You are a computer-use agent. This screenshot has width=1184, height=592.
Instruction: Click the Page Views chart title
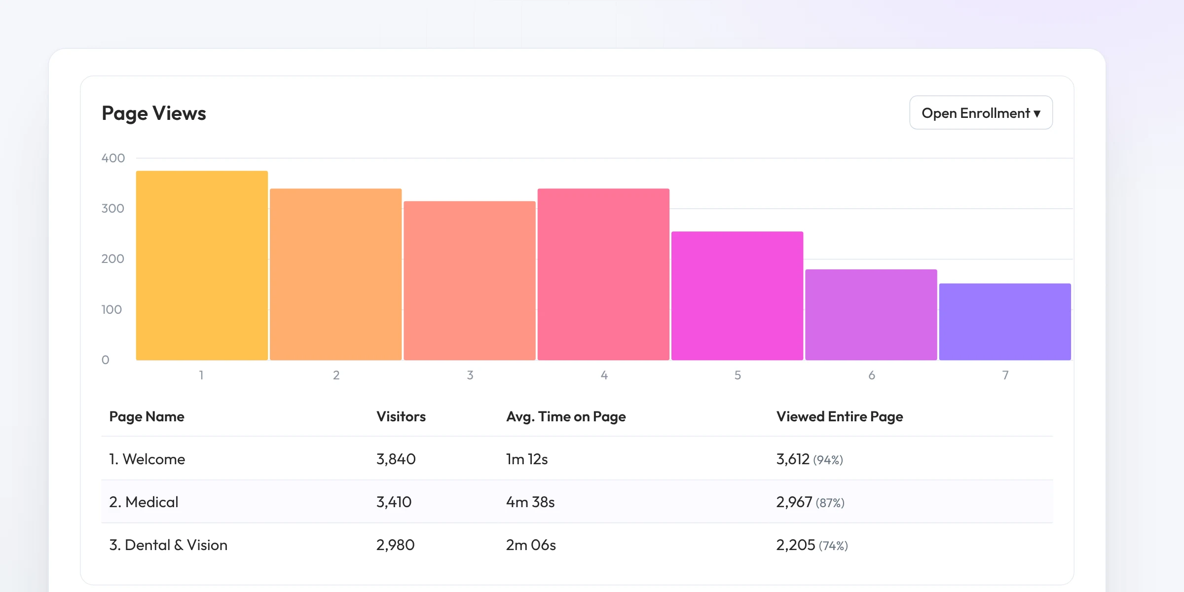pyautogui.click(x=154, y=113)
